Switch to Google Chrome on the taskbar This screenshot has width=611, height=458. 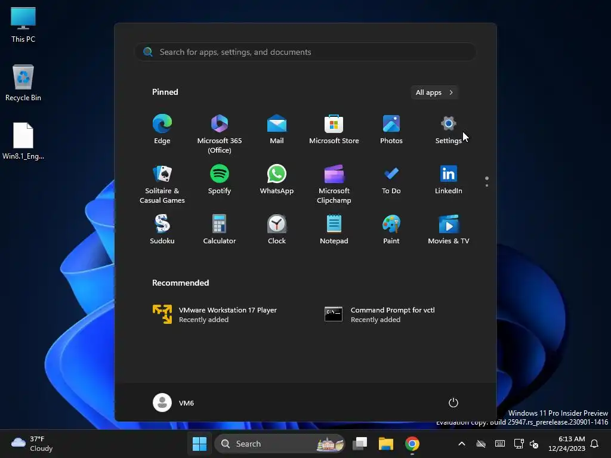coord(412,444)
